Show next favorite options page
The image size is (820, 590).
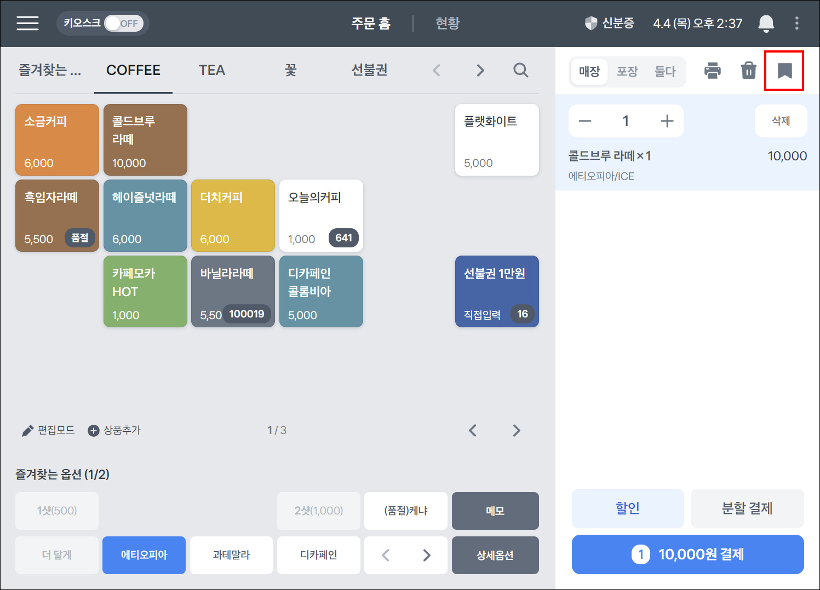(x=427, y=556)
